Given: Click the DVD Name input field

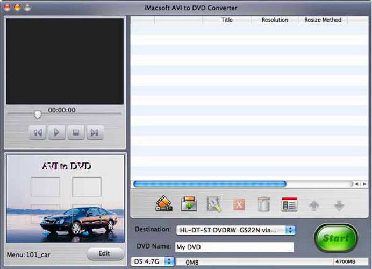Looking at the screenshot, I should pos(234,247).
